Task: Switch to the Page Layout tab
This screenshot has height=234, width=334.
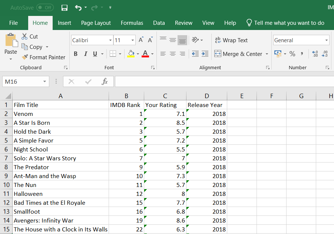Action: click(96, 23)
